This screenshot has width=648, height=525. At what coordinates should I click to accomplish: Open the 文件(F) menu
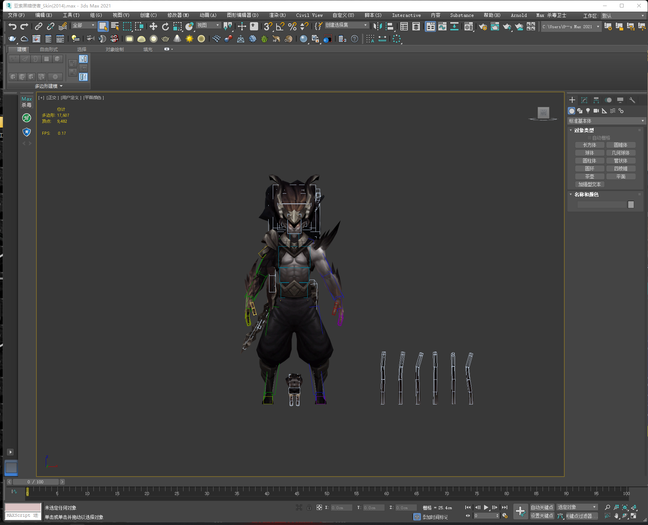click(16, 15)
